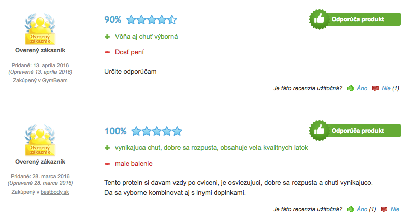Open the bestbody.sk shop link
406x219 pixels.
[54, 192]
